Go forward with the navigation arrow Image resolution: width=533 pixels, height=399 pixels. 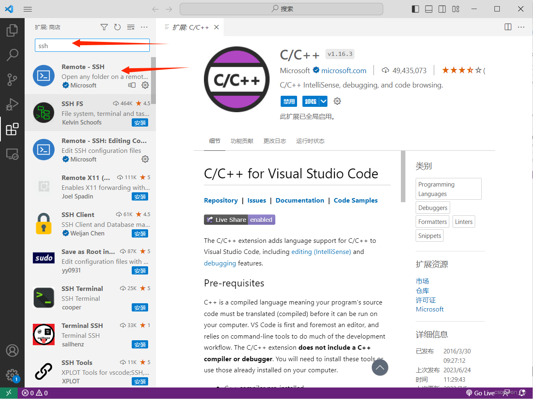pos(169,9)
